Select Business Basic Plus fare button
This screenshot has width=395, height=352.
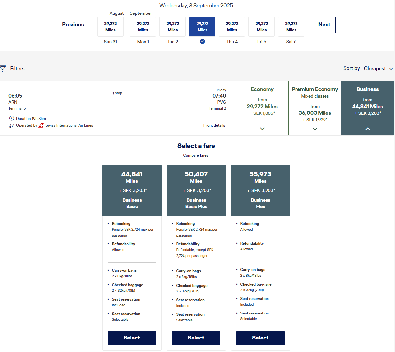coord(196,338)
